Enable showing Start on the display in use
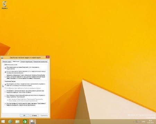The width and height of the screenshot is (156, 124). tap(5, 92)
